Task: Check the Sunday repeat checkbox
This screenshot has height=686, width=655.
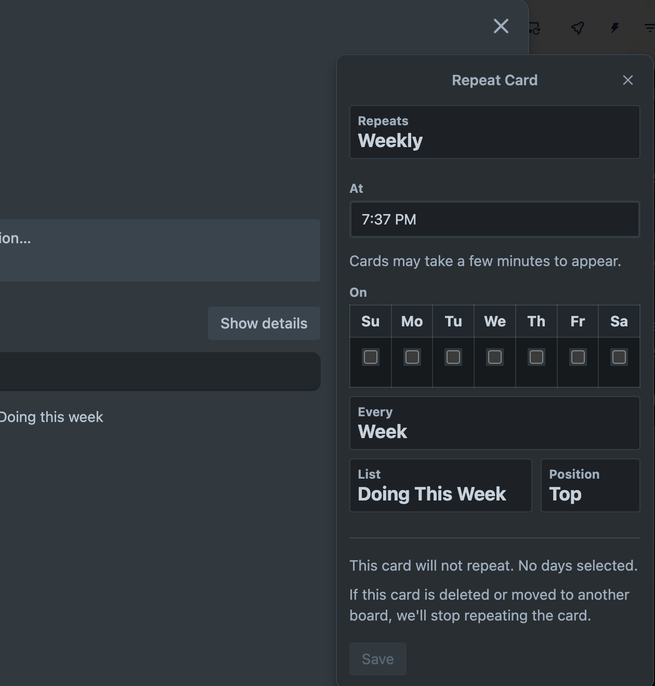Action: click(x=371, y=357)
